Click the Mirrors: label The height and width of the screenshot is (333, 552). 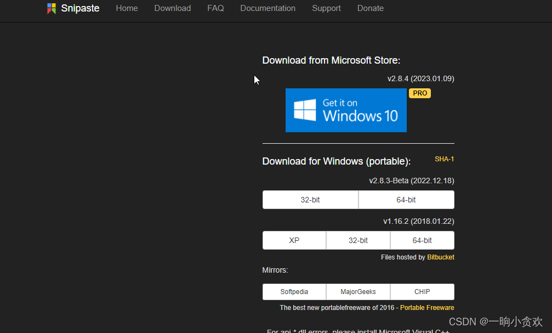275,270
